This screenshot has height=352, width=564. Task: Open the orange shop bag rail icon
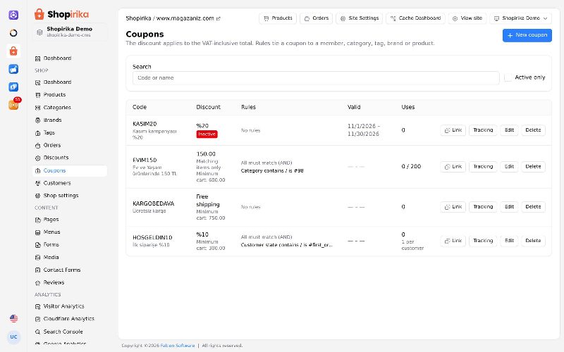[x=13, y=51]
